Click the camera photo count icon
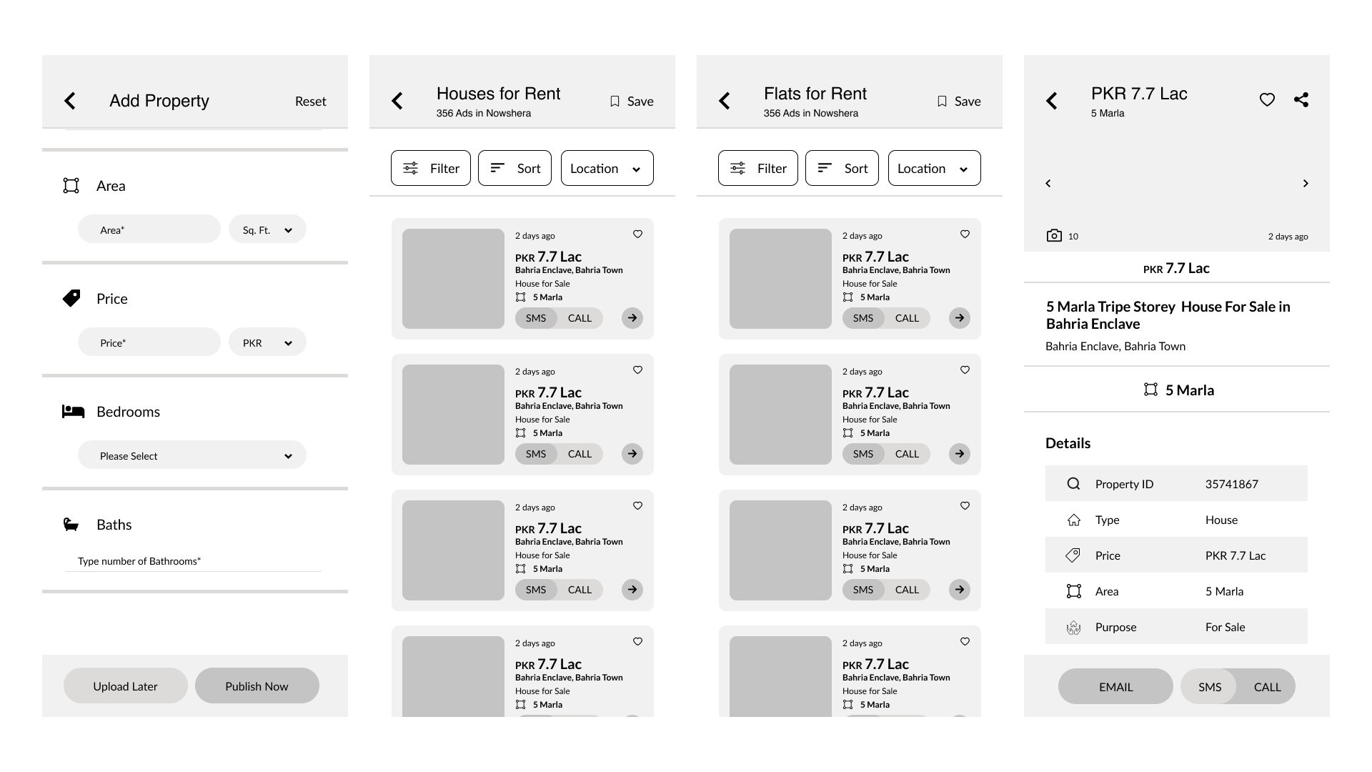The image size is (1372, 772). click(1054, 236)
